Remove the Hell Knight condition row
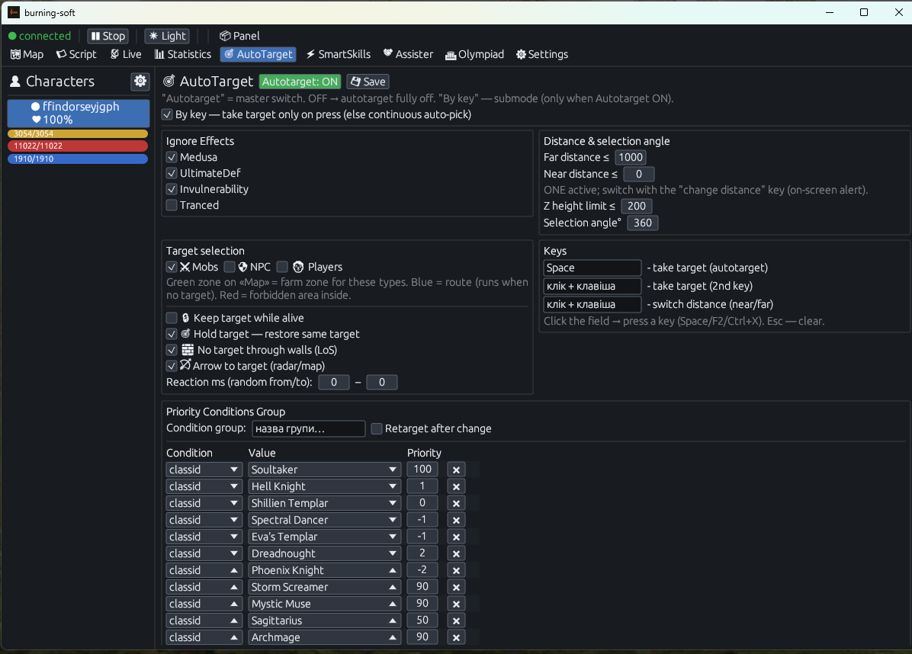Viewport: 912px width, 654px height. pyautogui.click(x=456, y=486)
